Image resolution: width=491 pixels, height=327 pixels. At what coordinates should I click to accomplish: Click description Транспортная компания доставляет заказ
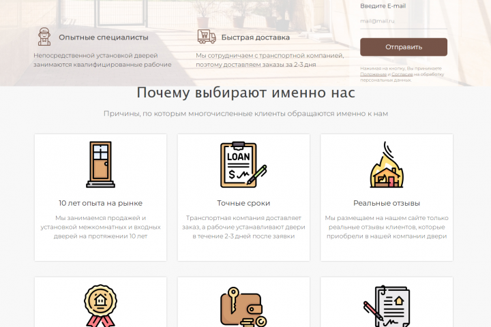243,227
